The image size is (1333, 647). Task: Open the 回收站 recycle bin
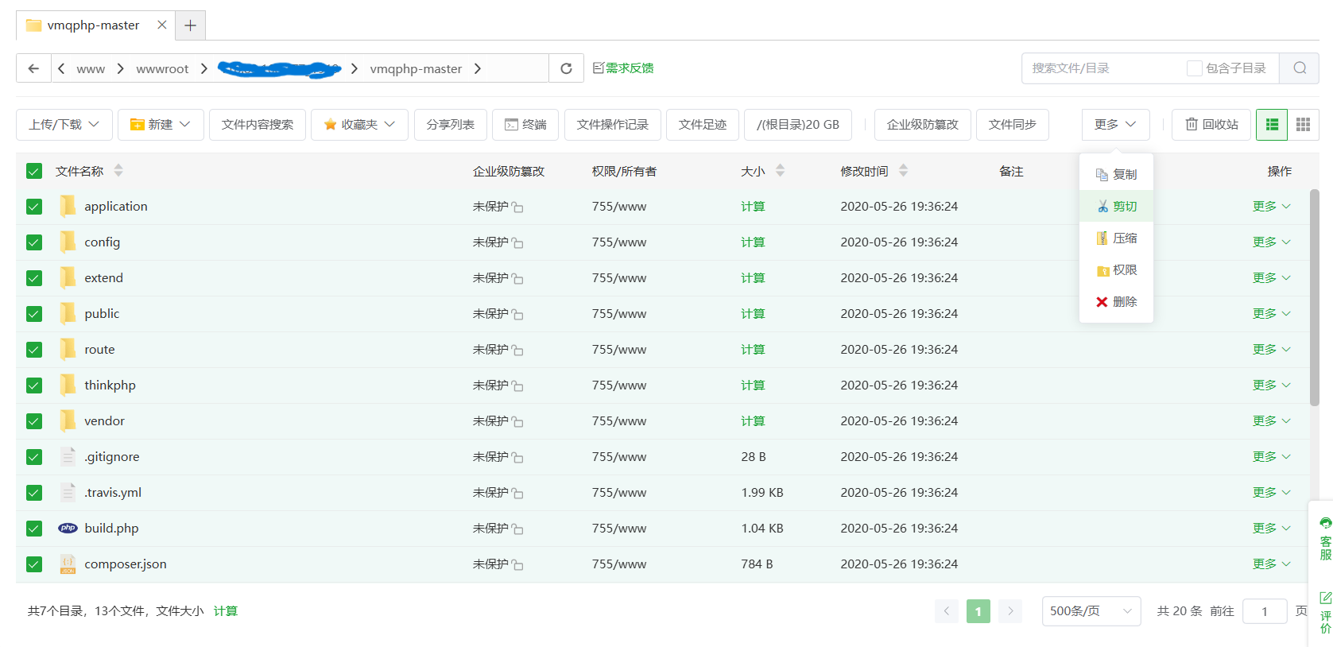click(x=1211, y=125)
